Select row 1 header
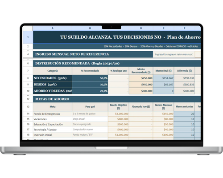 [x=28, y=37]
